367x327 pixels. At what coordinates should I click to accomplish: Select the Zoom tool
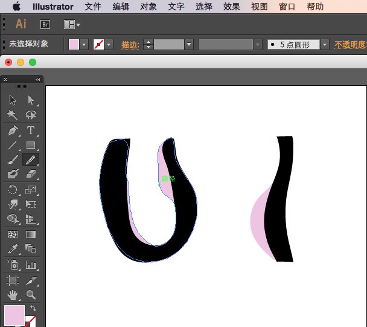coord(31,295)
